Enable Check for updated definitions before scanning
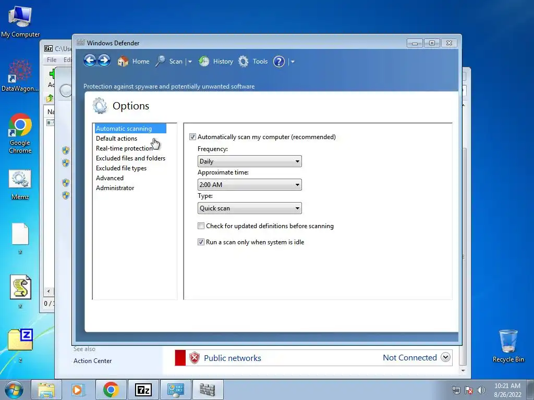The image size is (534, 400). (x=201, y=226)
